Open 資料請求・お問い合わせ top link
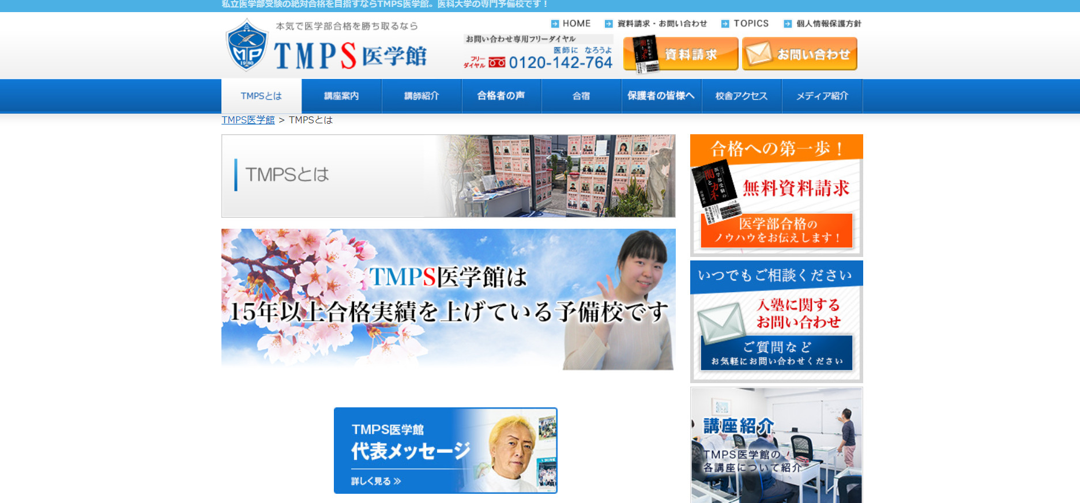Screen dimensions: 1080x503 coord(662,24)
